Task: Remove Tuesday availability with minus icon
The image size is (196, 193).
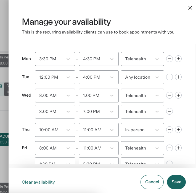Action: [x=169, y=77]
